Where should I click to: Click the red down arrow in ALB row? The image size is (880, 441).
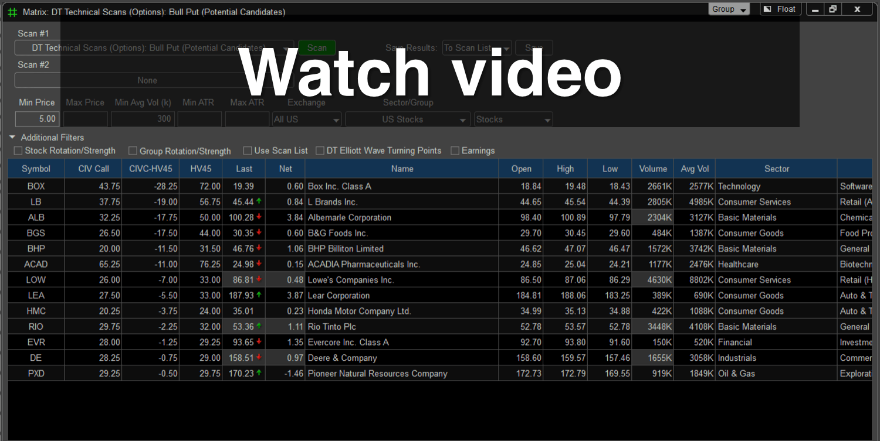pos(259,217)
